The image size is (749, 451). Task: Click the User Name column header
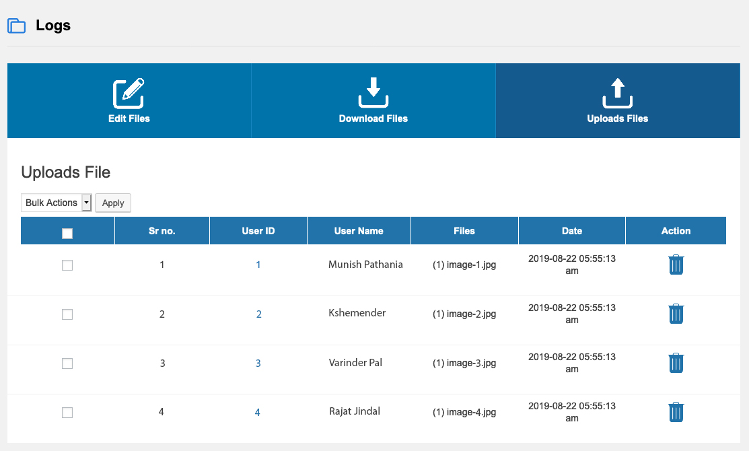click(x=359, y=231)
